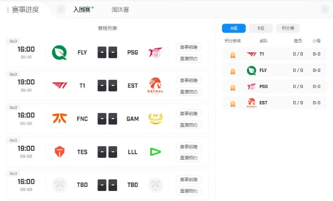Image resolution: width=333 pixels, height=201 pixels.
Task: Click the GAM team name
Action: pyautogui.click(x=133, y=119)
